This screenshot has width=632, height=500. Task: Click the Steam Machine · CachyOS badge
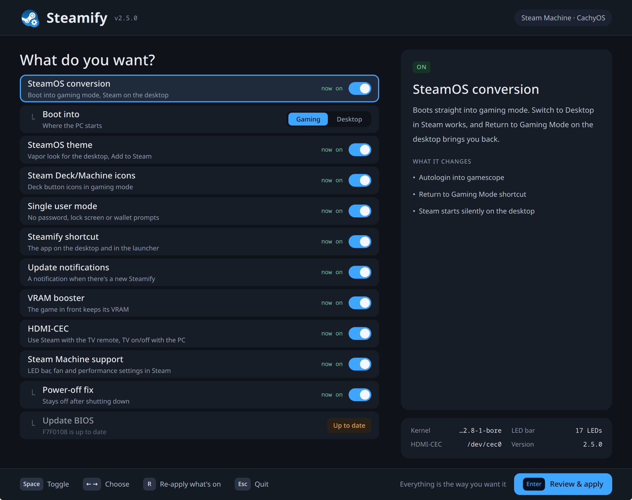[563, 18]
